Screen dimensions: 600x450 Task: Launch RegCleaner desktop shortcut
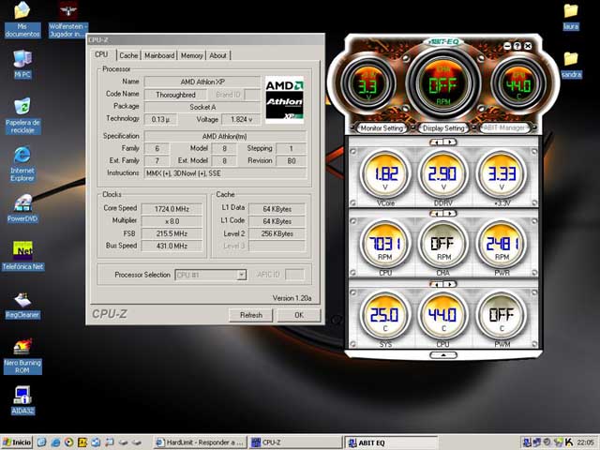22,300
